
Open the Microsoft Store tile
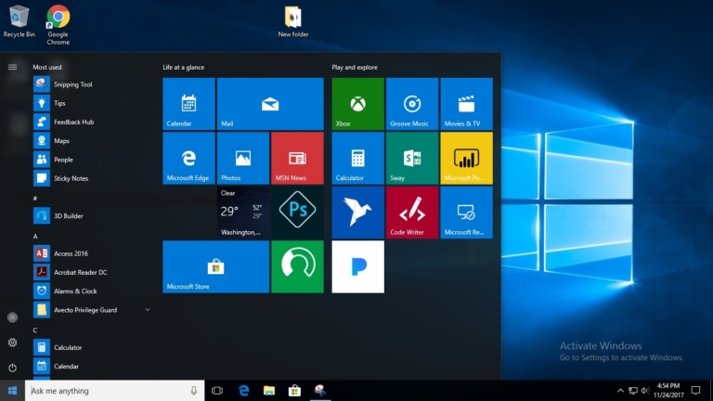[216, 267]
